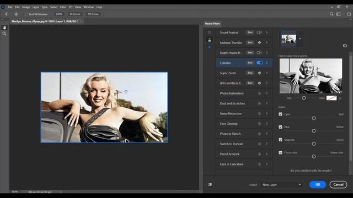The height and width of the screenshot is (198, 353).
Task: Download the Makeup Transfer filter
Action: click(x=259, y=42)
